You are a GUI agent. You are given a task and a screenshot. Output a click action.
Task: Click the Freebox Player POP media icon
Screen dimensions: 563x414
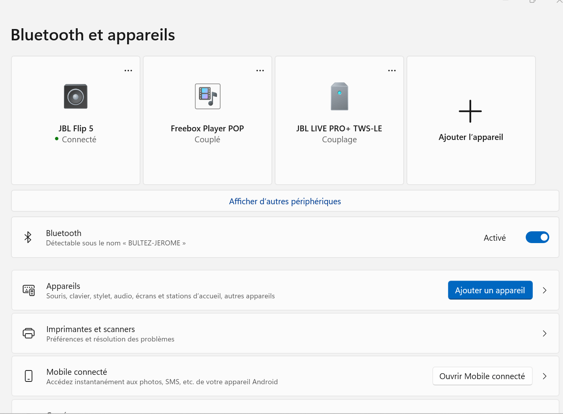point(208,96)
